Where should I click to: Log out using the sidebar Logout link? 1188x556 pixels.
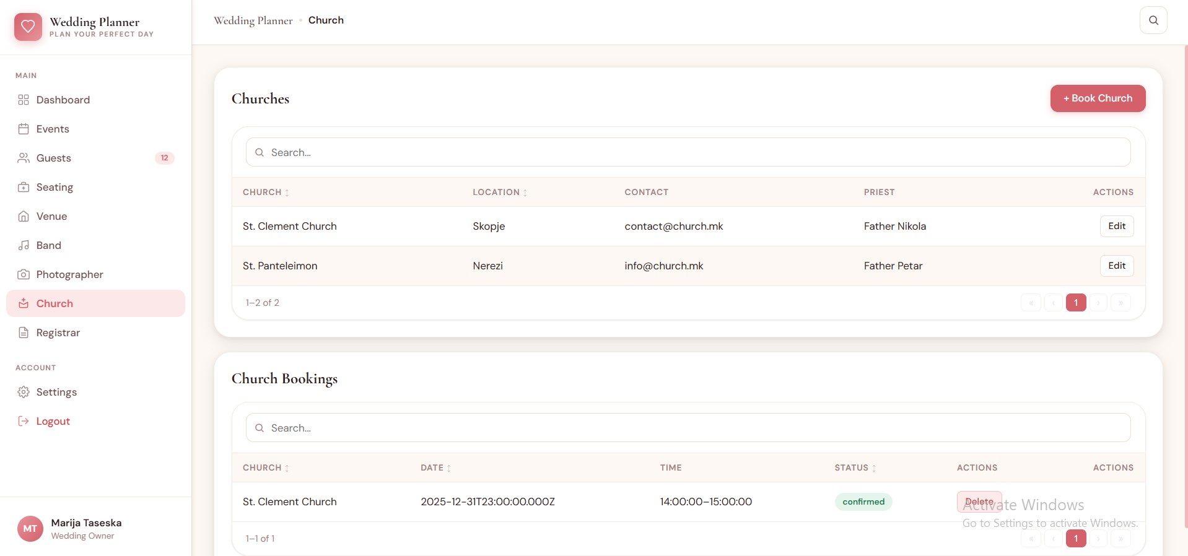tap(53, 421)
